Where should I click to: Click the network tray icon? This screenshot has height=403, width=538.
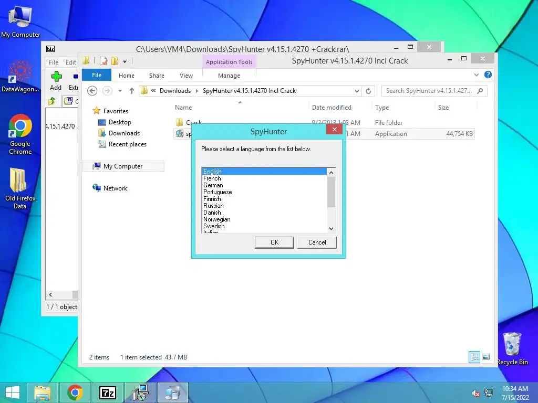(x=489, y=393)
